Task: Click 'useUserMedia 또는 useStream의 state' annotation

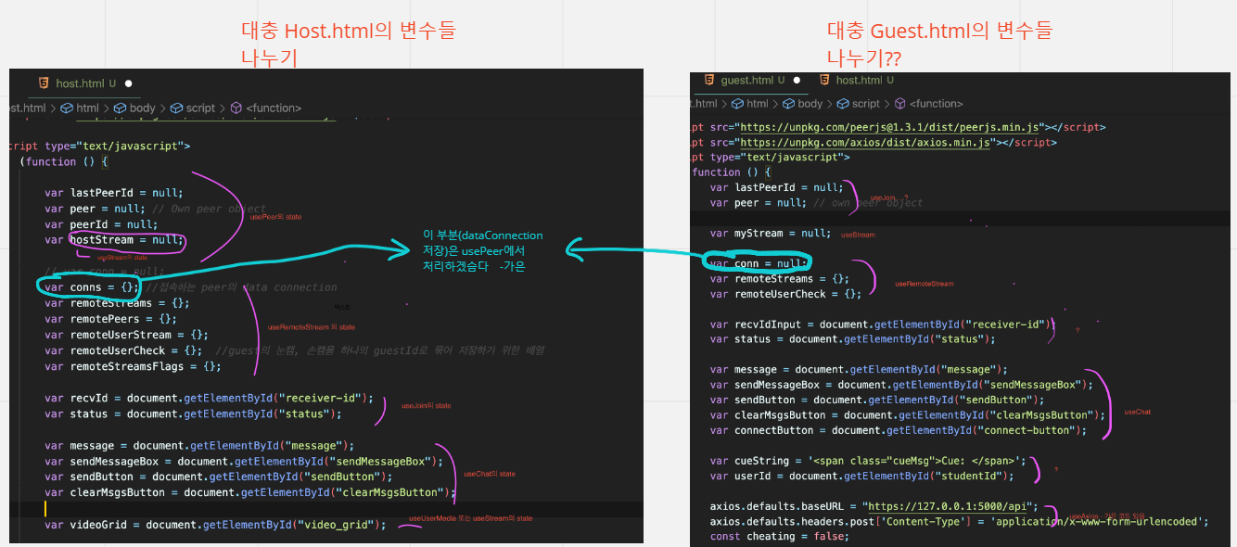Action: pos(470,518)
